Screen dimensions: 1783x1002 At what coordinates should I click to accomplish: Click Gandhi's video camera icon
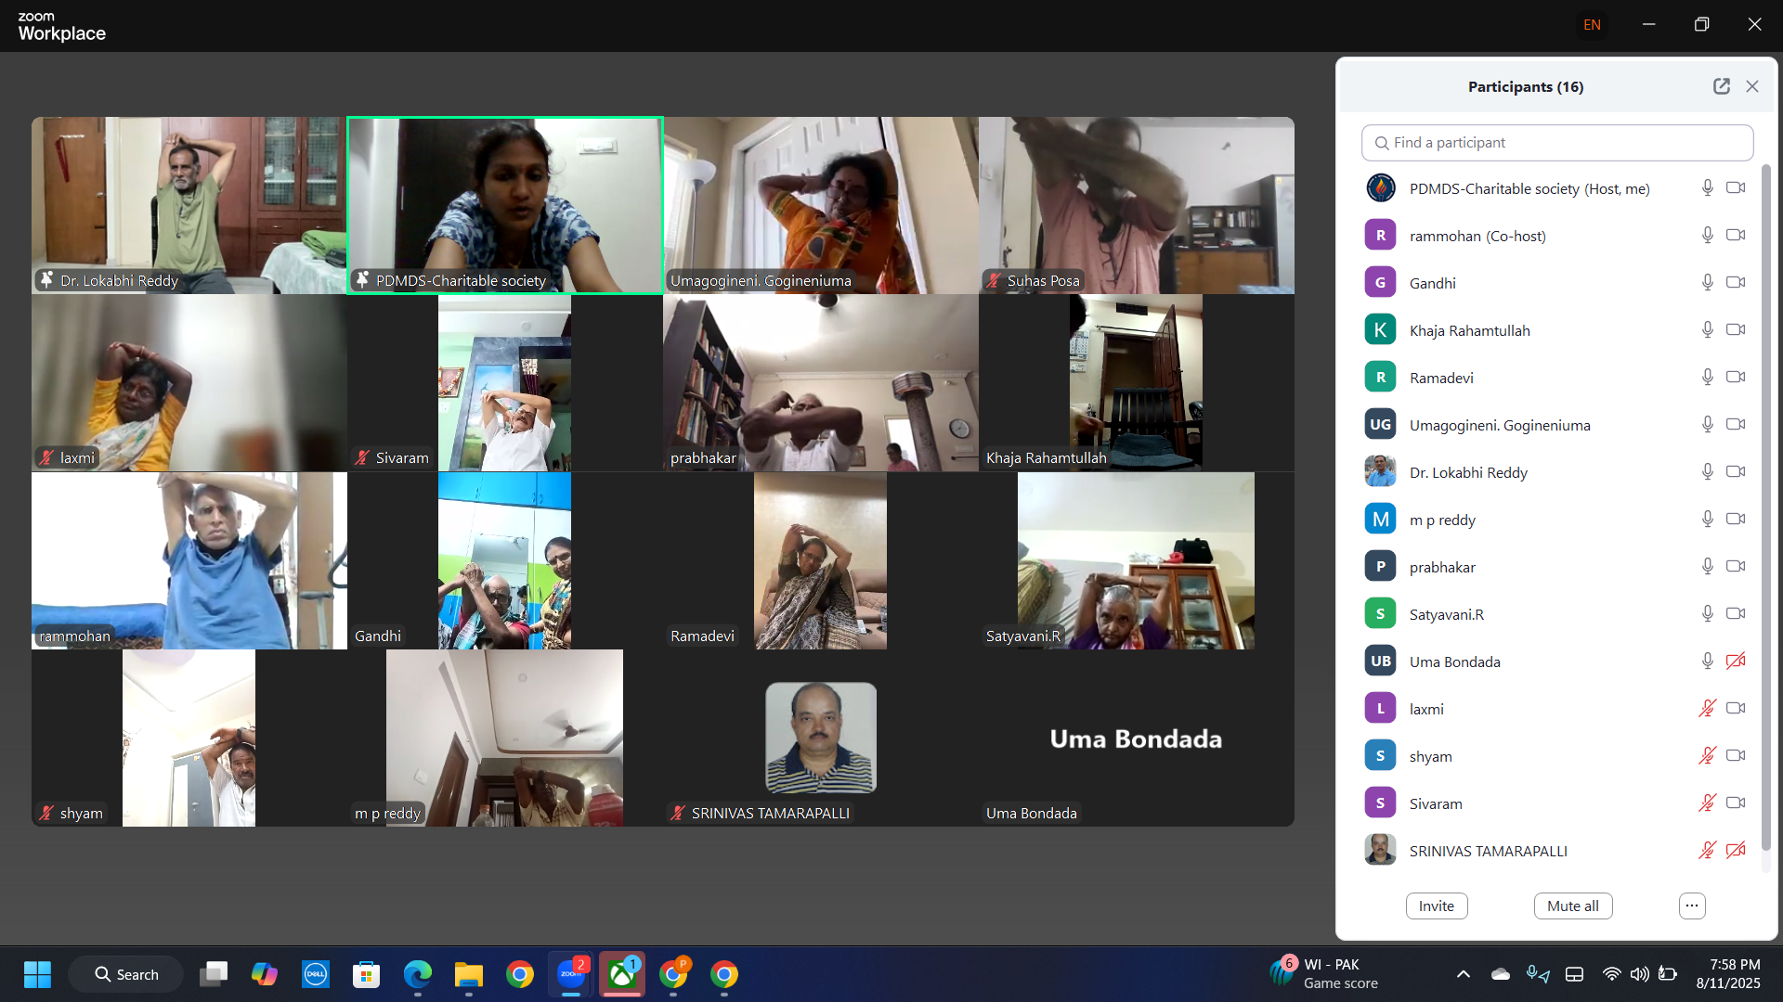click(1736, 283)
